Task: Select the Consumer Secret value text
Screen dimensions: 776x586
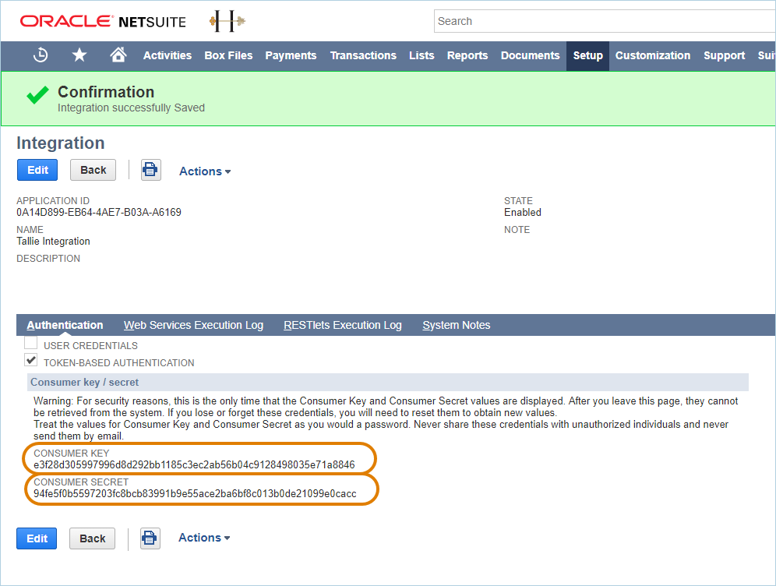Action: [195, 493]
